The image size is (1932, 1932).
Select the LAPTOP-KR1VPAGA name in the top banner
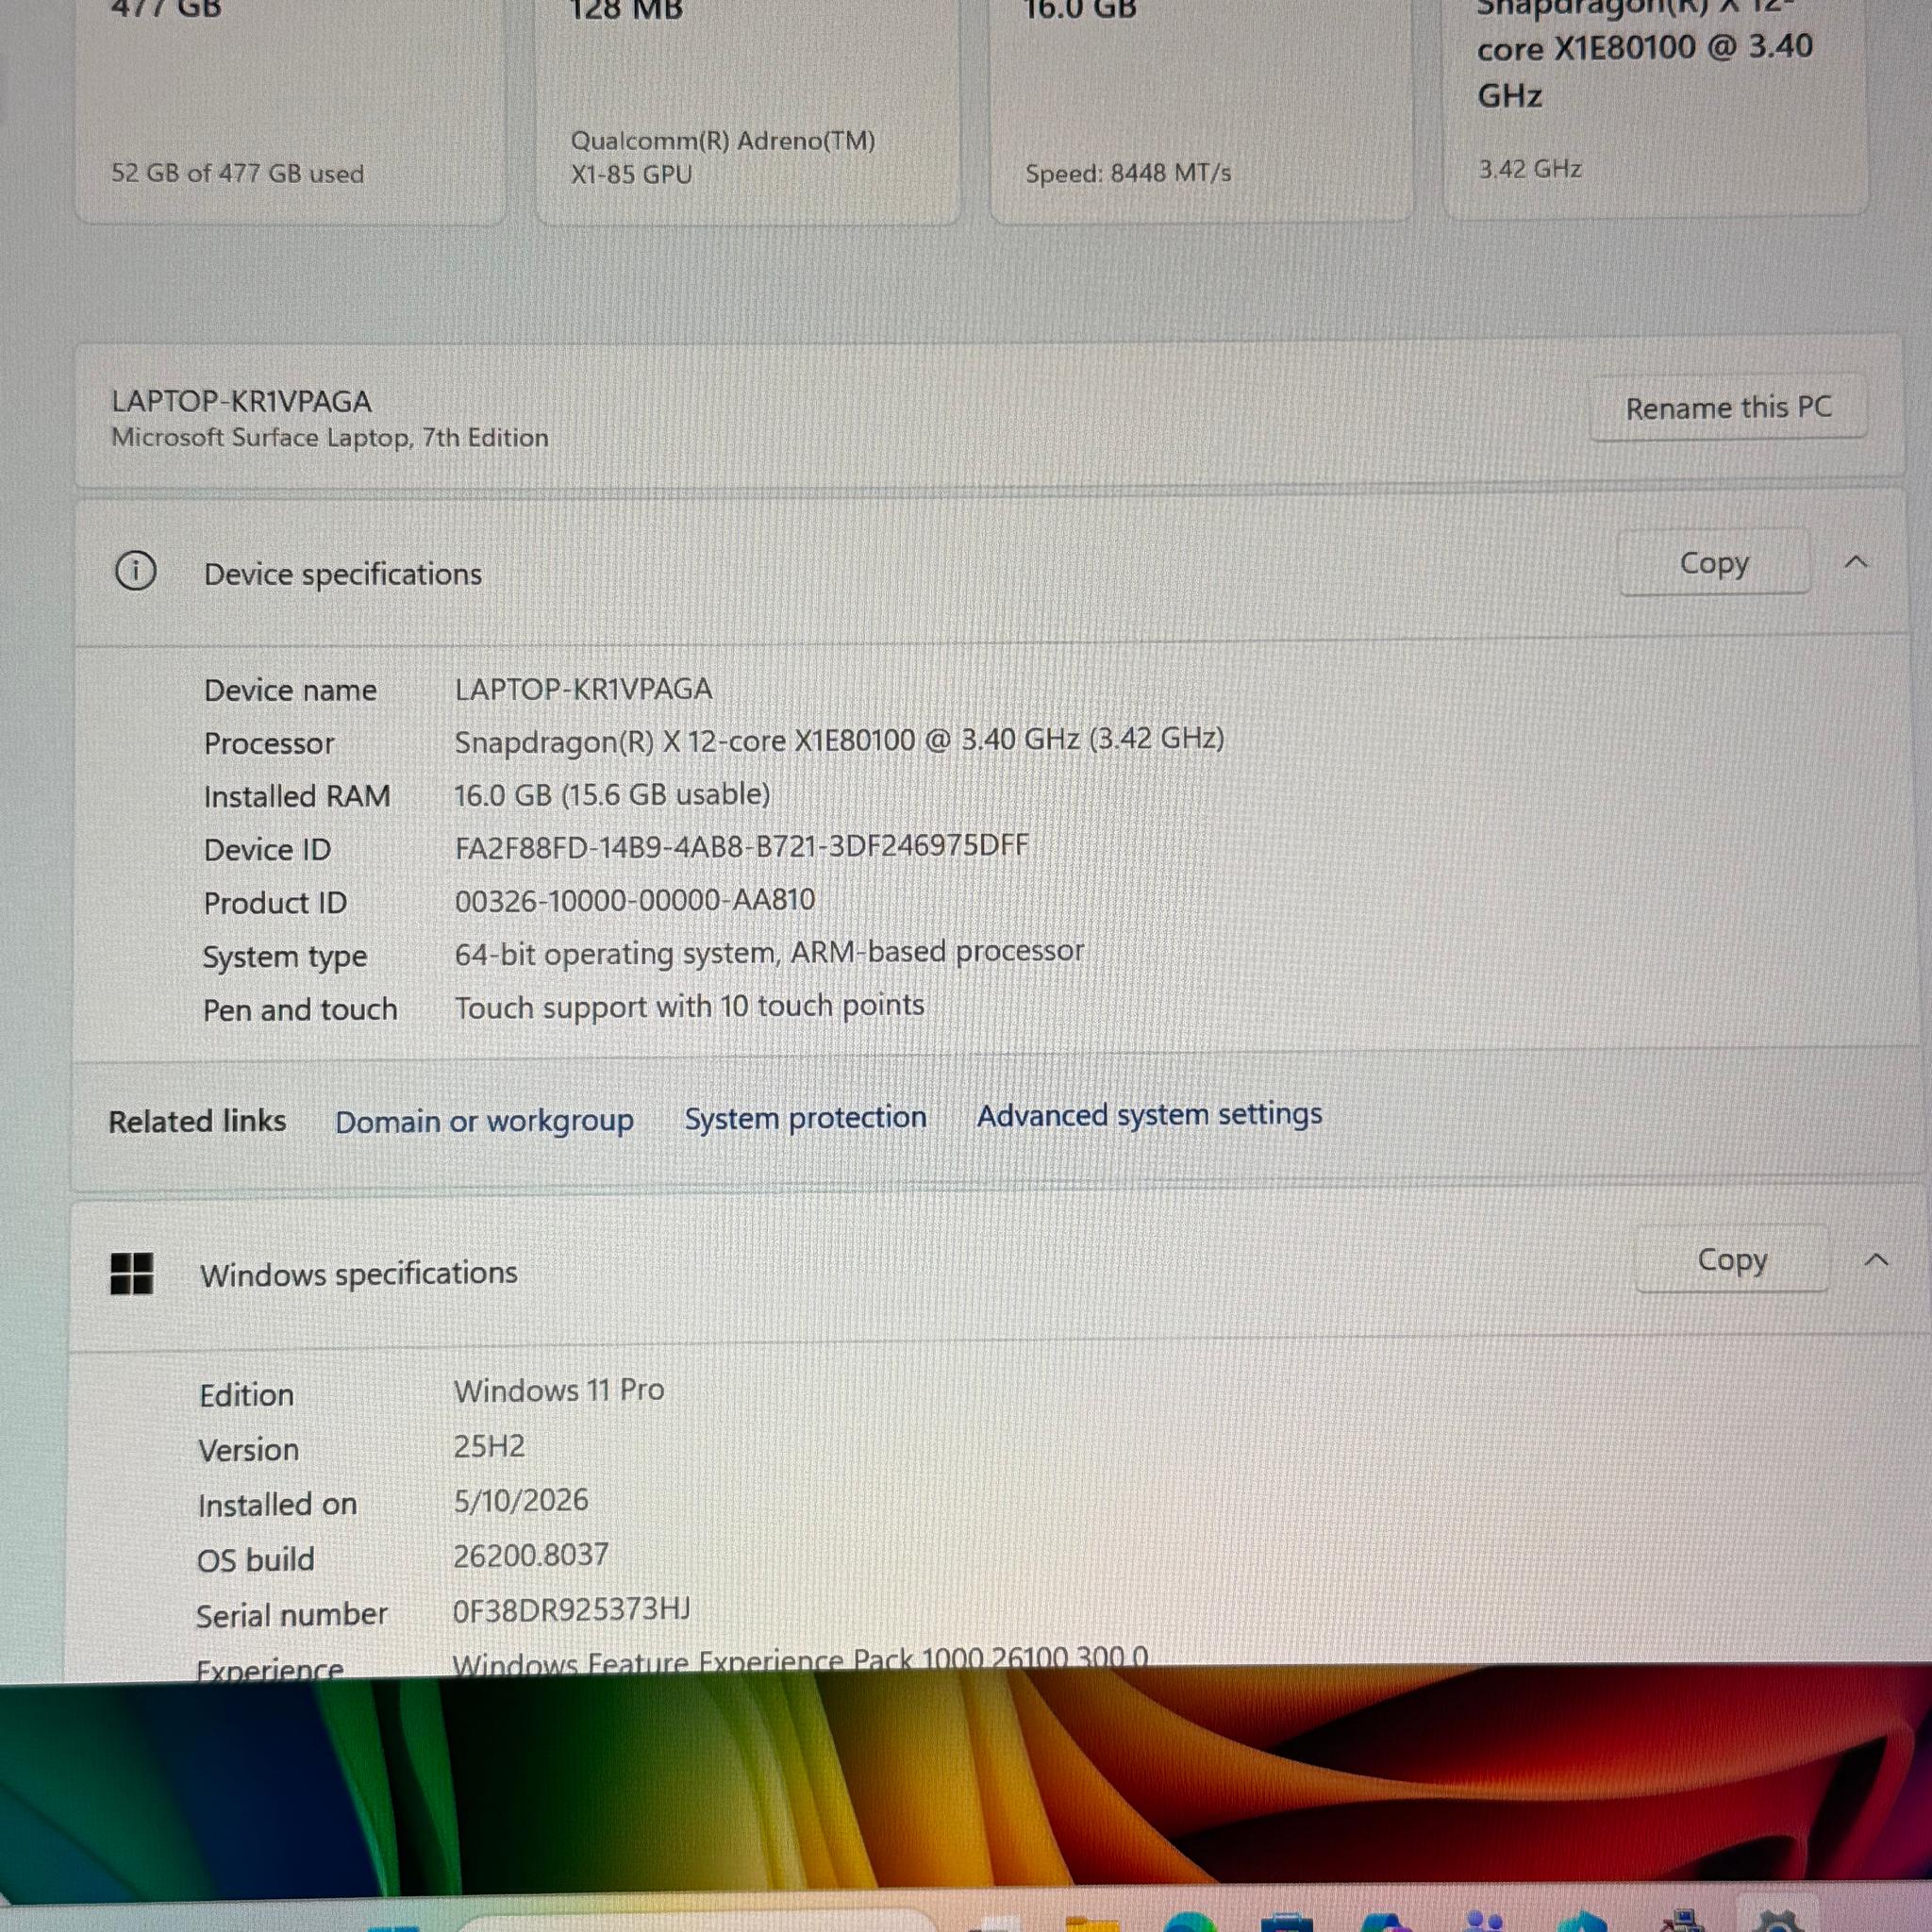[241, 401]
